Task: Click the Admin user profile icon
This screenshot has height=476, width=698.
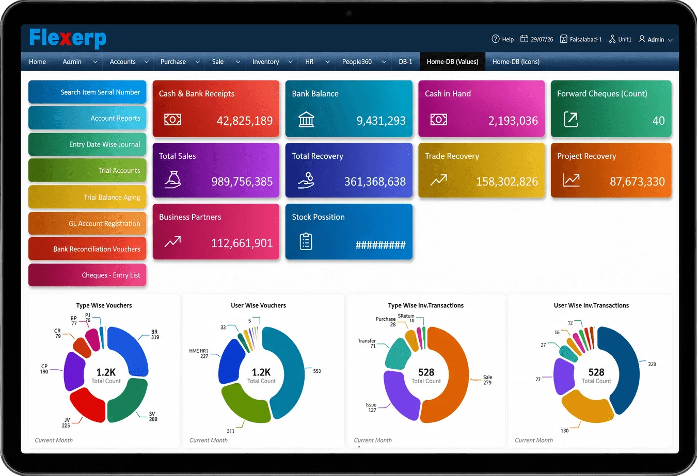Action: point(642,39)
